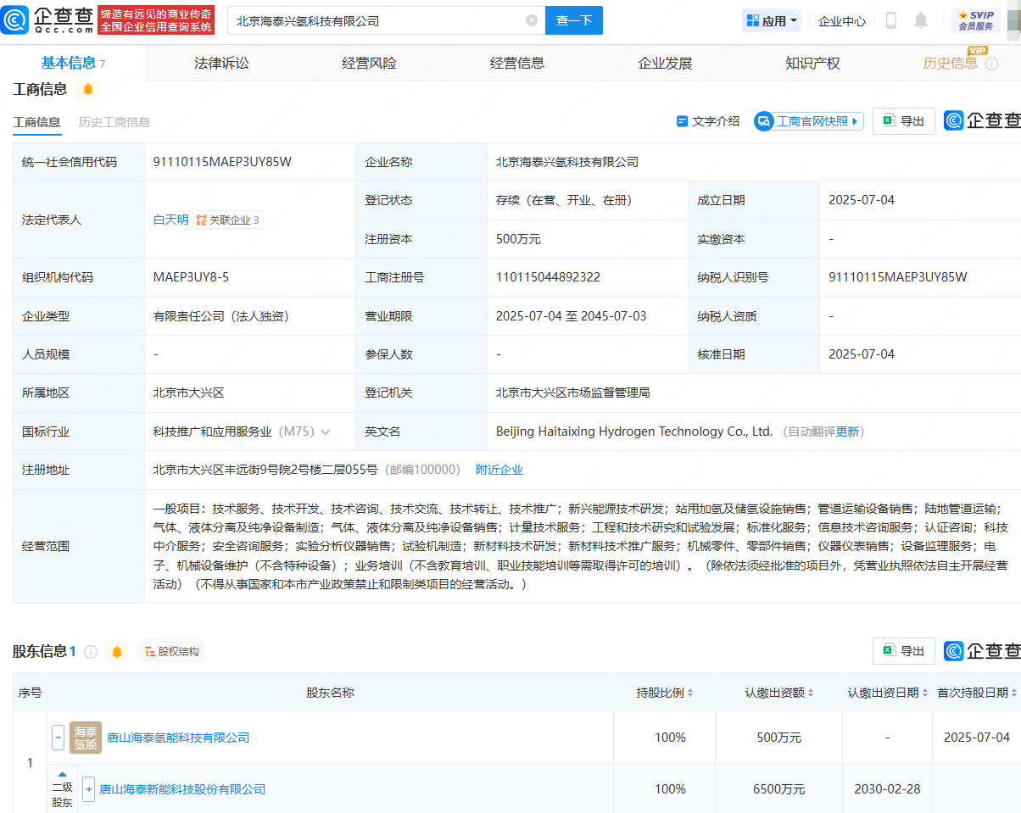
Task: Click the 6500万元 subscribed capital cell
Action: click(x=779, y=790)
